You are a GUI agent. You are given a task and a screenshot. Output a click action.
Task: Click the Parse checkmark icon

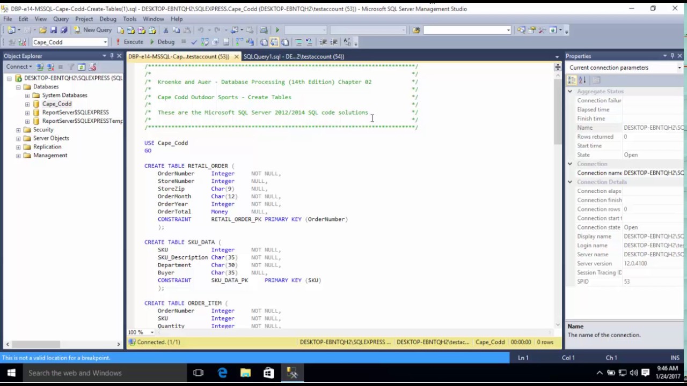(x=194, y=42)
